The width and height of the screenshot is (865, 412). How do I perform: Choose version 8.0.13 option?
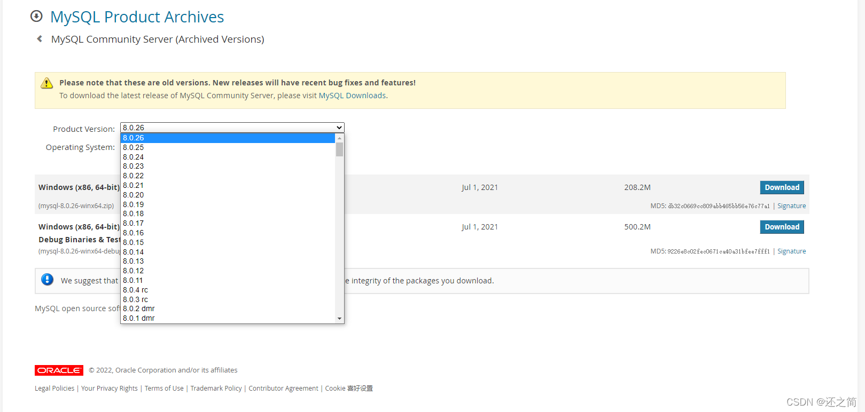[x=228, y=261]
